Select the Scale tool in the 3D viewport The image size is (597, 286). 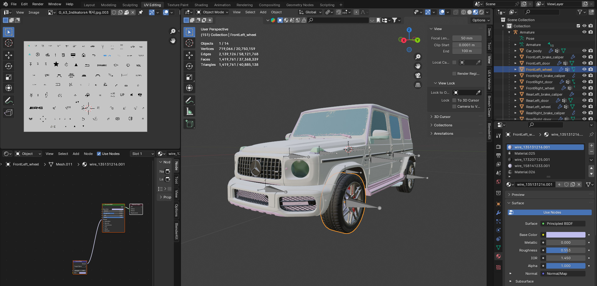pos(189,77)
